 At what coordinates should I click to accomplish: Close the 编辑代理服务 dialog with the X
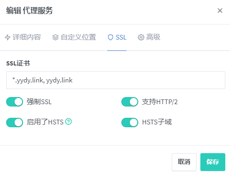[x=220, y=11]
